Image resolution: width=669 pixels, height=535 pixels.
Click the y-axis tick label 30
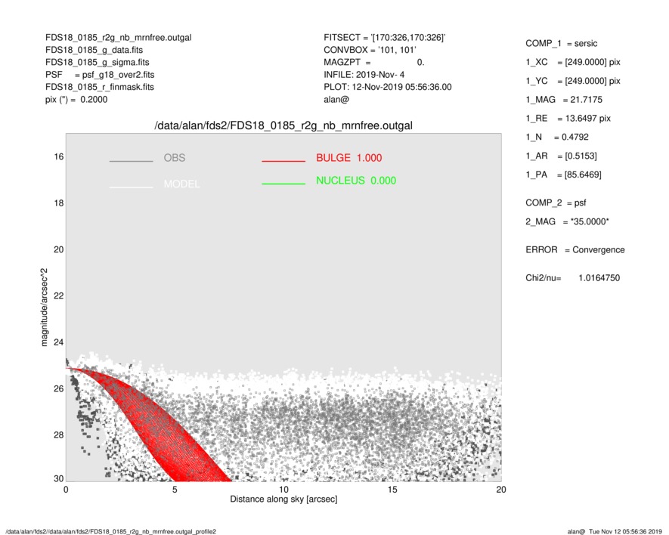tap(58, 478)
